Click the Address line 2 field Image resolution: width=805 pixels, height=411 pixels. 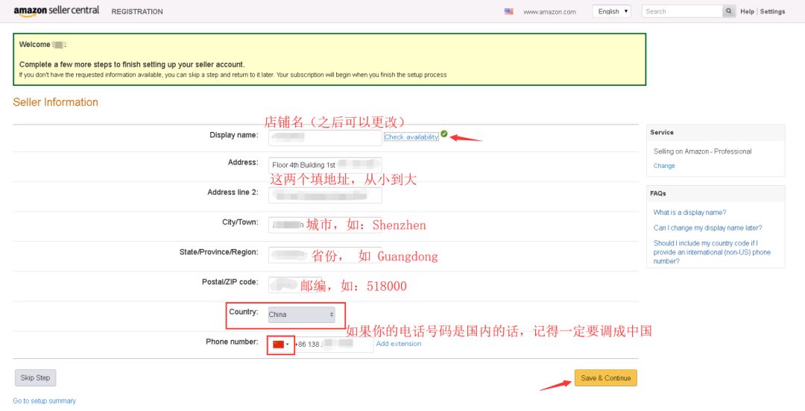coord(325,195)
